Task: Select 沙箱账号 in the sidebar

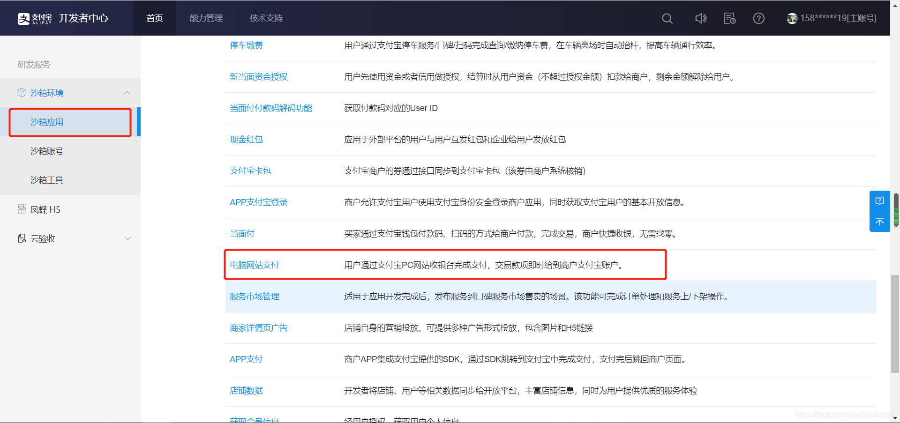Action: point(46,151)
